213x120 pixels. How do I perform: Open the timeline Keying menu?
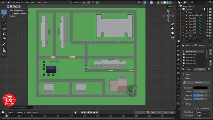[x=21, y=112]
